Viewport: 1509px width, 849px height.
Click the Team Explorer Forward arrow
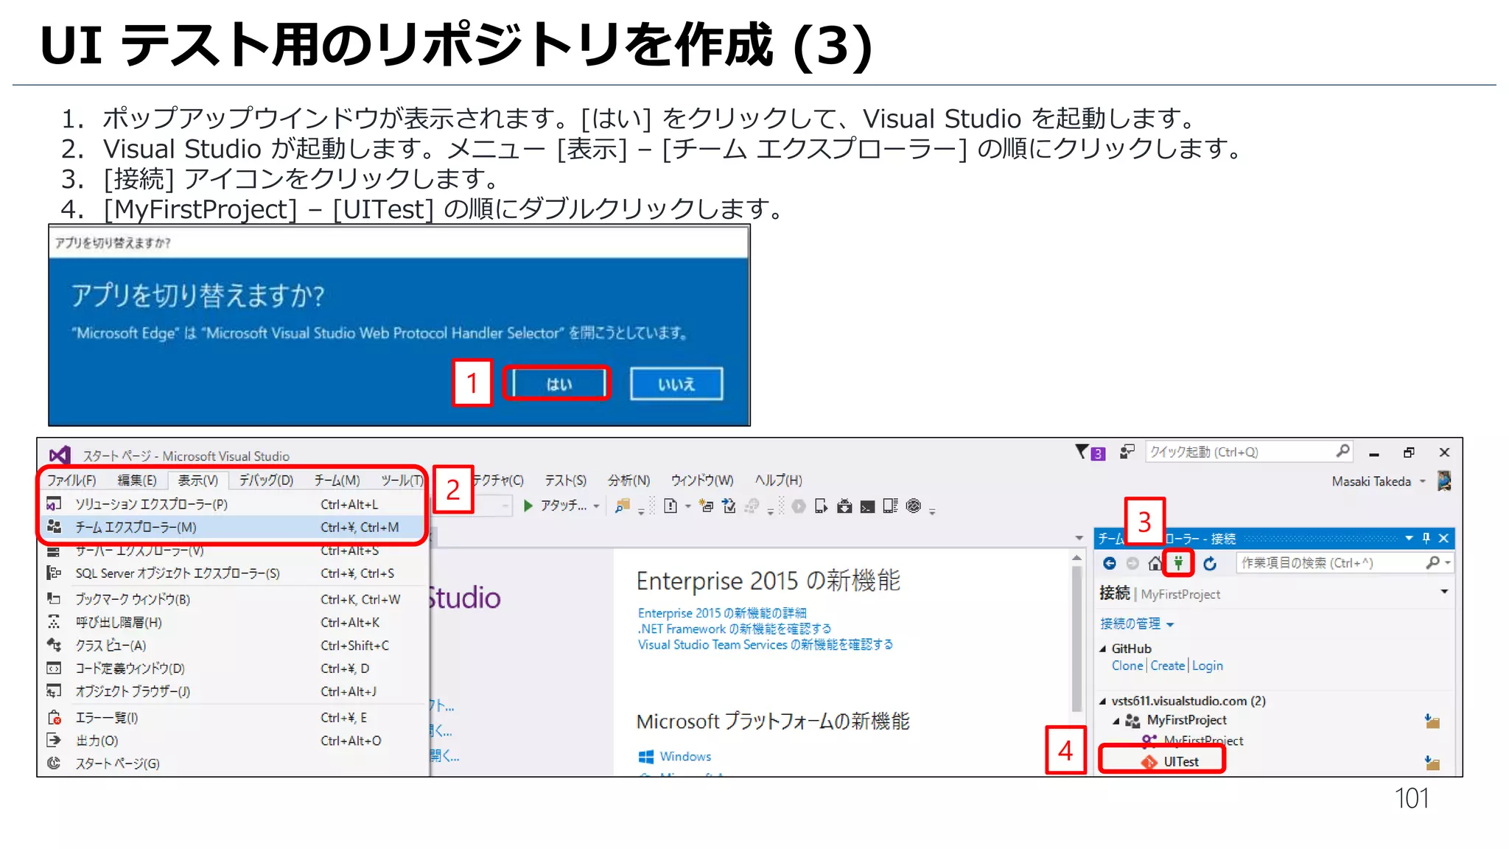pos(1132,564)
